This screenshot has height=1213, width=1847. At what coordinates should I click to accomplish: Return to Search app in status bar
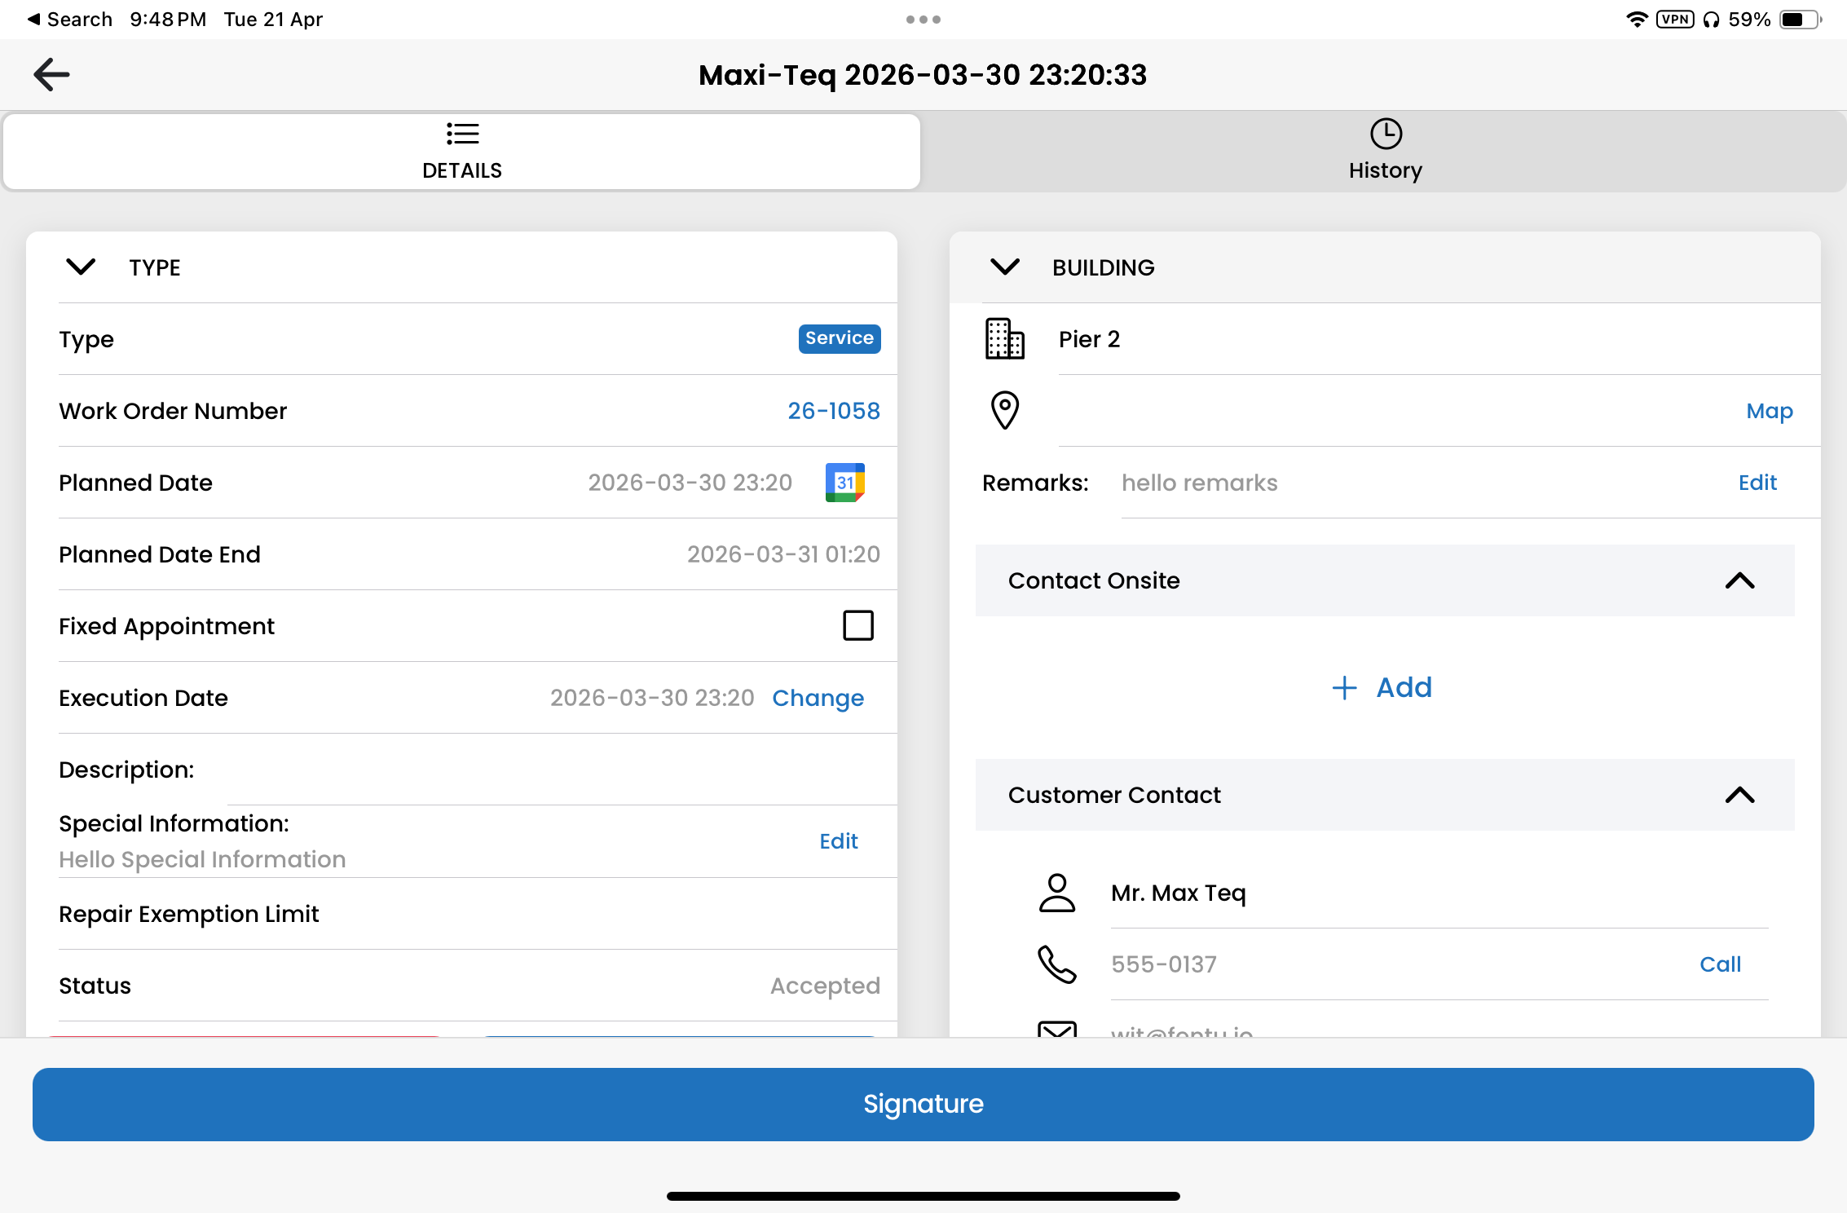pyautogui.click(x=70, y=20)
